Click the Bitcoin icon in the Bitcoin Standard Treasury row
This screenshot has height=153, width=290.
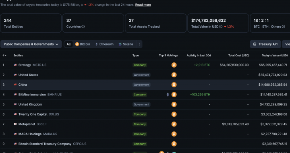174,144
